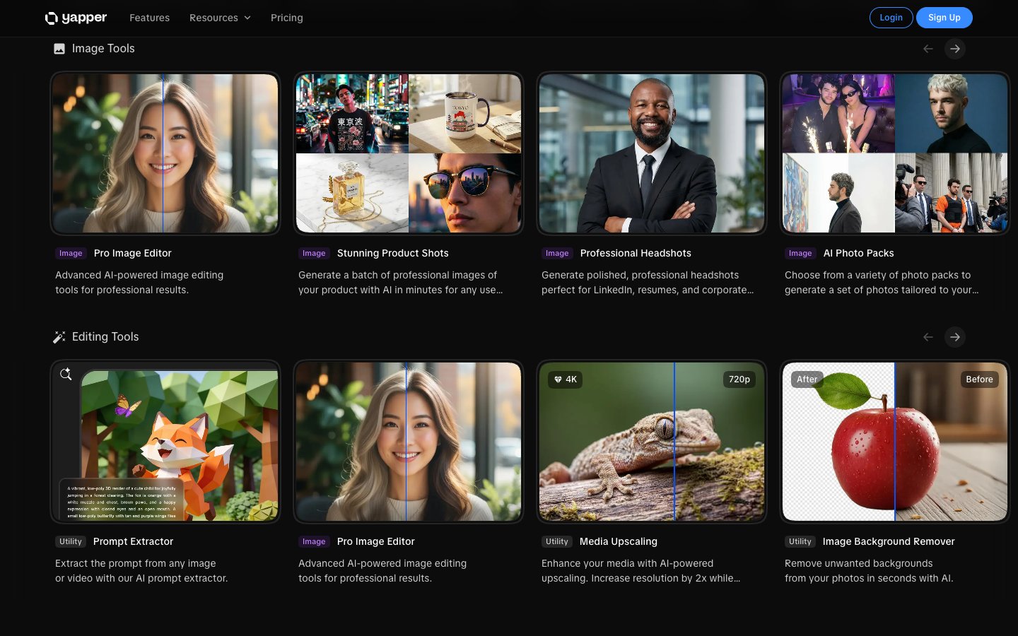Image resolution: width=1018 pixels, height=636 pixels.
Task: Click the Sign Up button
Action: pyautogui.click(x=944, y=18)
